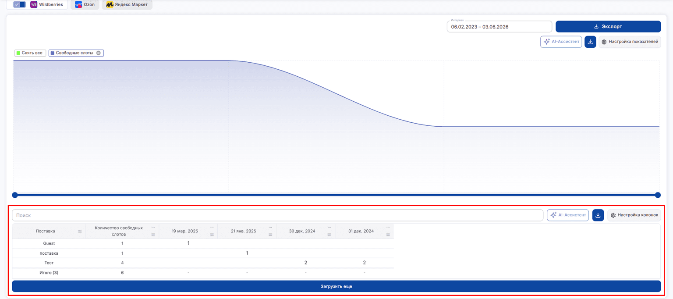Click the Wildberries logo icon
The height and width of the screenshot is (299, 673).
click(34, 4)
